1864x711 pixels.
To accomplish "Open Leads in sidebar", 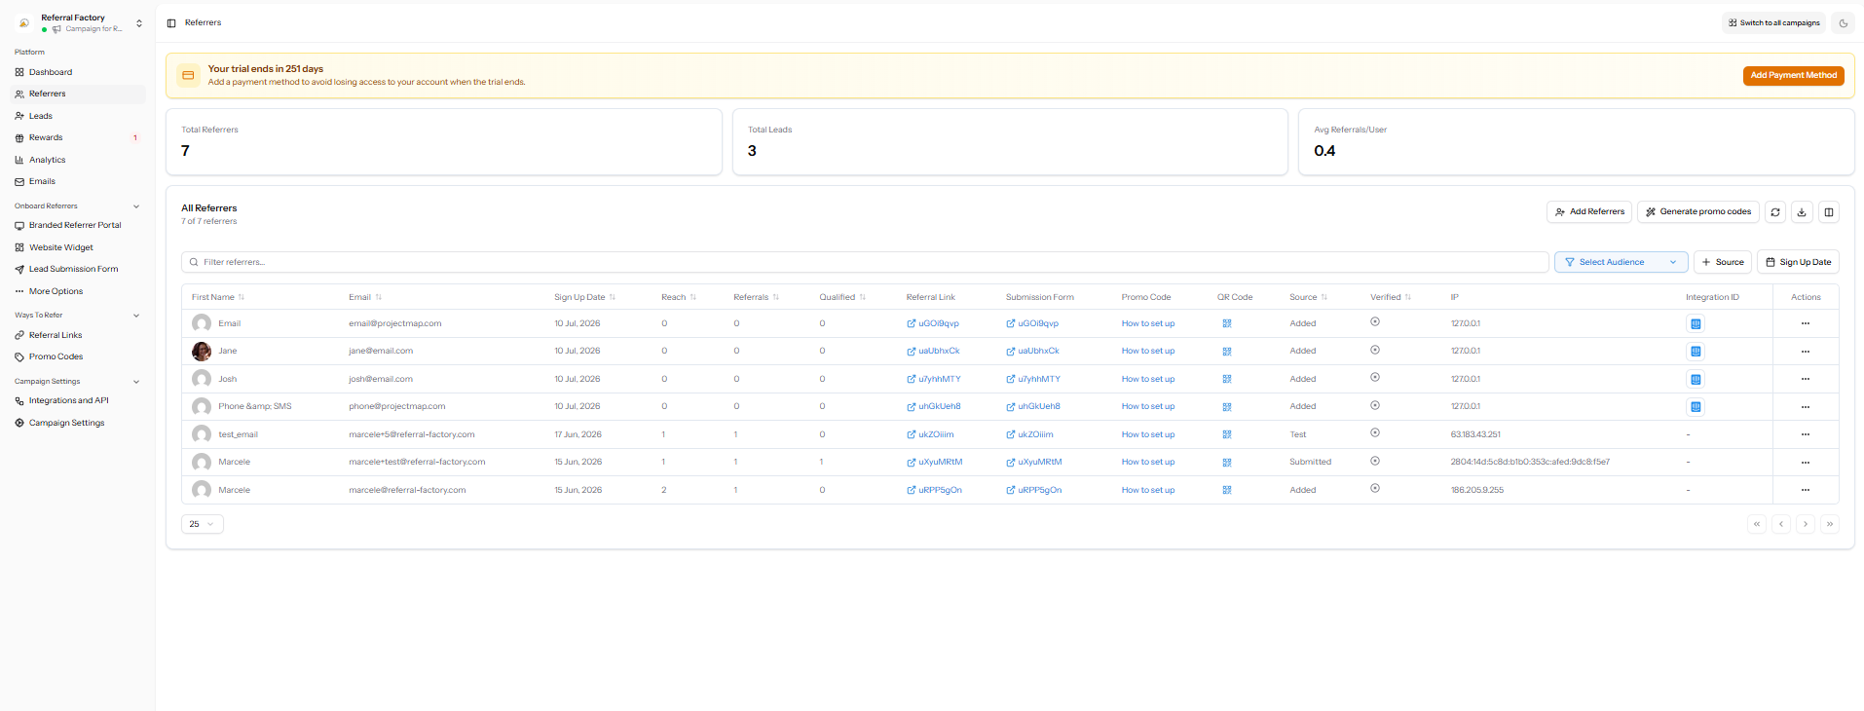I will click(x=78, y=116).
